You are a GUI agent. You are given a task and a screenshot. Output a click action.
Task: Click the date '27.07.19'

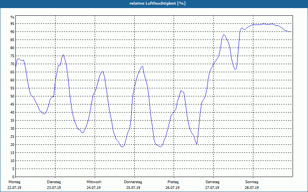pyautogui.click(x=212, y=188)
